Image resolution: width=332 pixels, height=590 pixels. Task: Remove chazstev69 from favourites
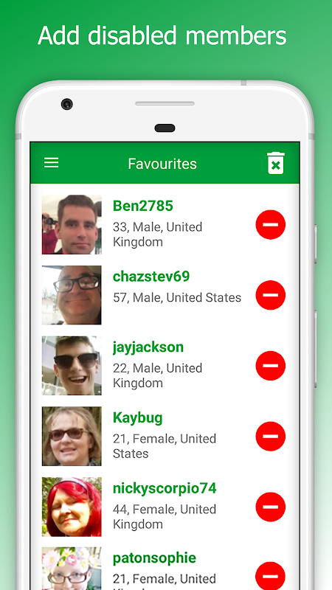271,295
